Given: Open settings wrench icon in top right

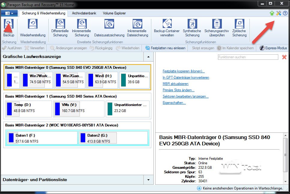Looking at the screenshot, I should click(279, 13).
